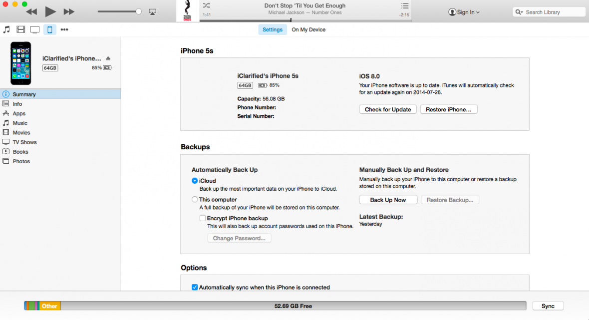Select the iCloud backup radio button
This screenshot has width=589, height=320.
[195, 181]
